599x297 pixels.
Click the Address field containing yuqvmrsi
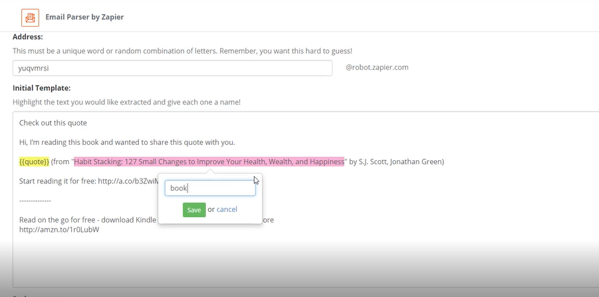pyautogui.click(x=172, y=68)
